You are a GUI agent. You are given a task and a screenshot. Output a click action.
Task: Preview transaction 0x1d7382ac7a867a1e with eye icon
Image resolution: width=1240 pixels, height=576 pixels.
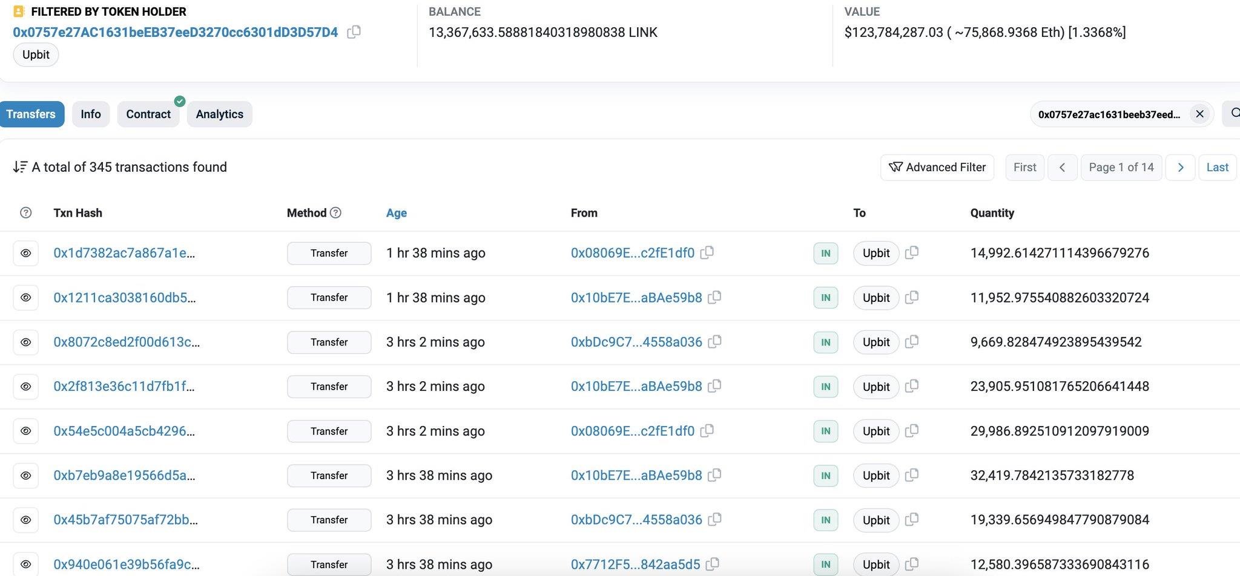click(26, 253)
